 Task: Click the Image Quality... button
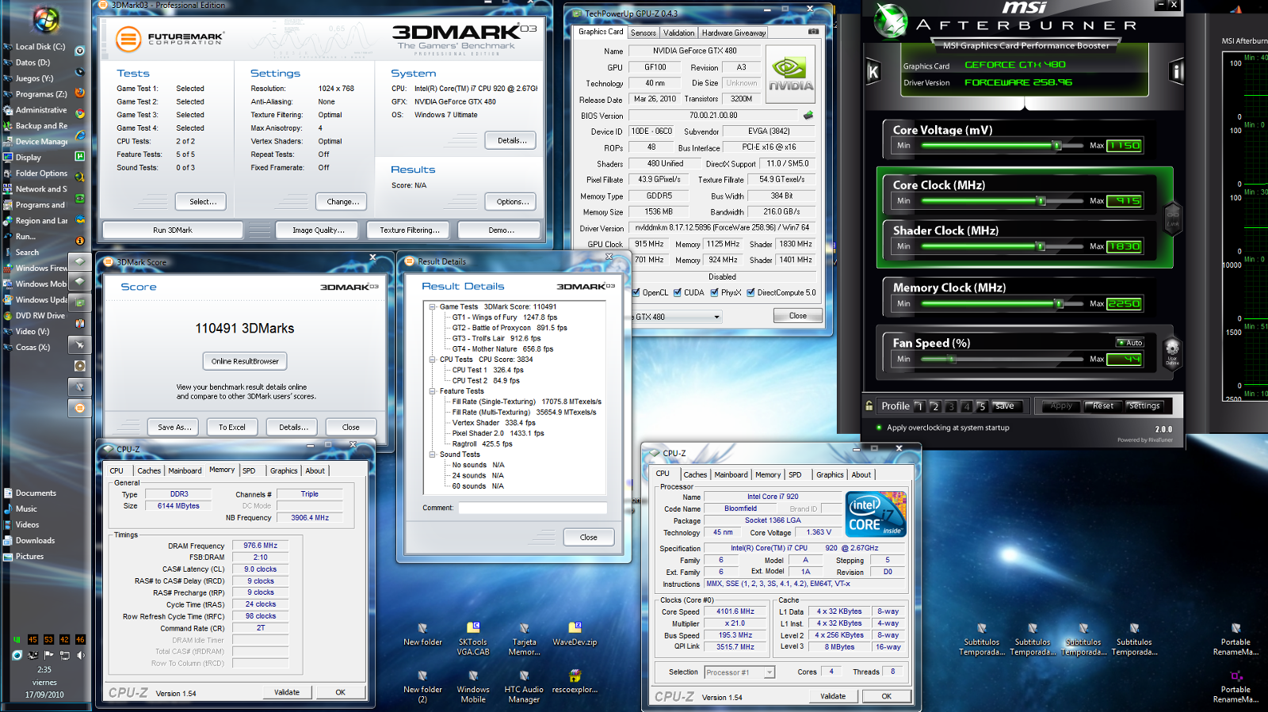click(x=319, y=230)
